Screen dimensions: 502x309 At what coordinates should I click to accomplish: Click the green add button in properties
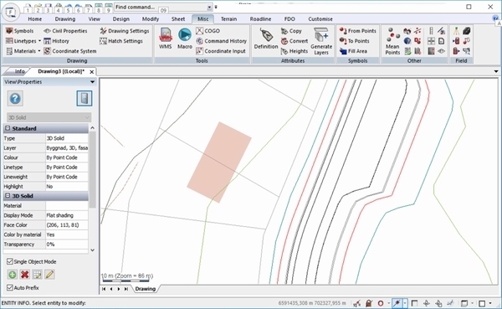tap(13, 275)
